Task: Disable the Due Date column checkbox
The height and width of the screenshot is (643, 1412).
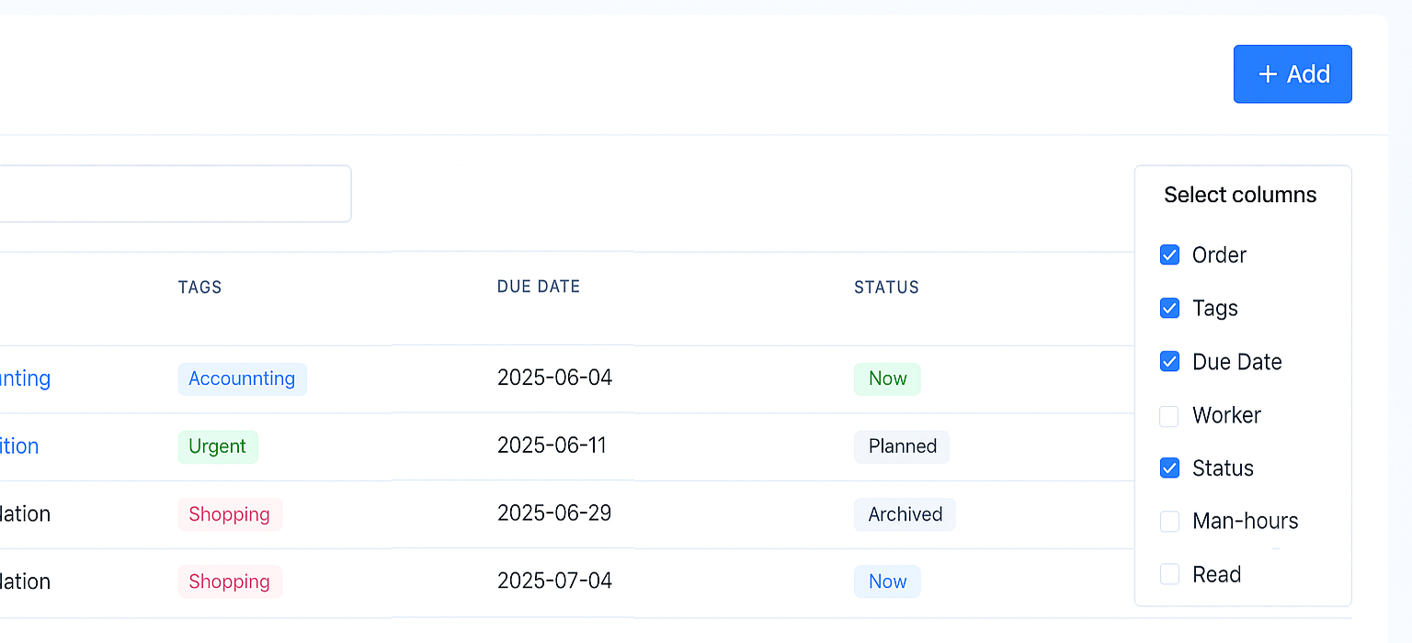Action: (1169, 362)
